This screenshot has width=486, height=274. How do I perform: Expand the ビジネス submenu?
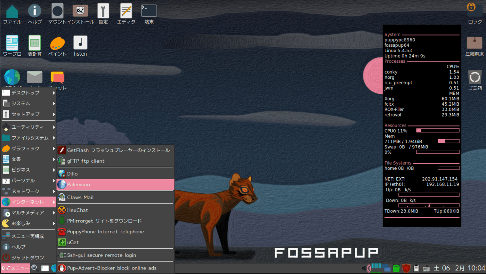tap(28, 170)
